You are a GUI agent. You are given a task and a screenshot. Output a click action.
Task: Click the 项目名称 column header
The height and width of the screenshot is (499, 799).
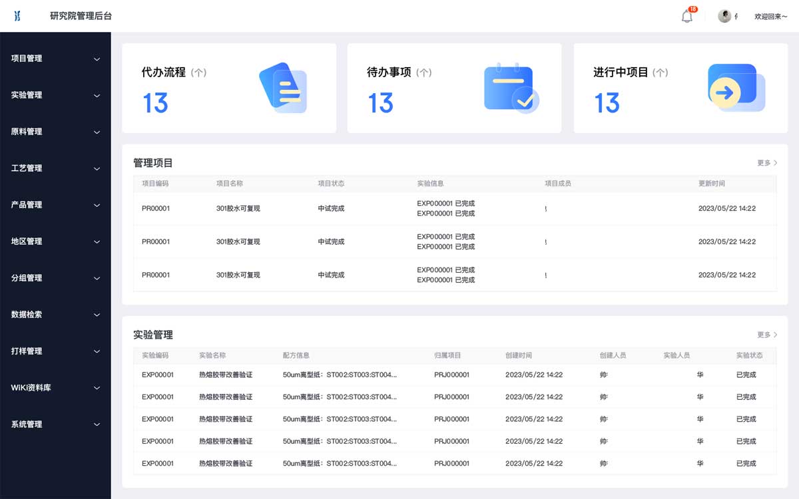pyautogui.click(x=230, y=184)
